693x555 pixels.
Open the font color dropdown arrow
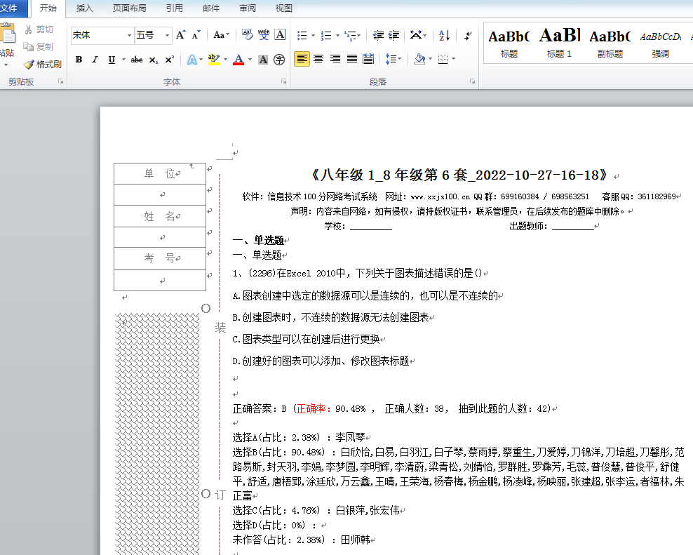[250, 59]
